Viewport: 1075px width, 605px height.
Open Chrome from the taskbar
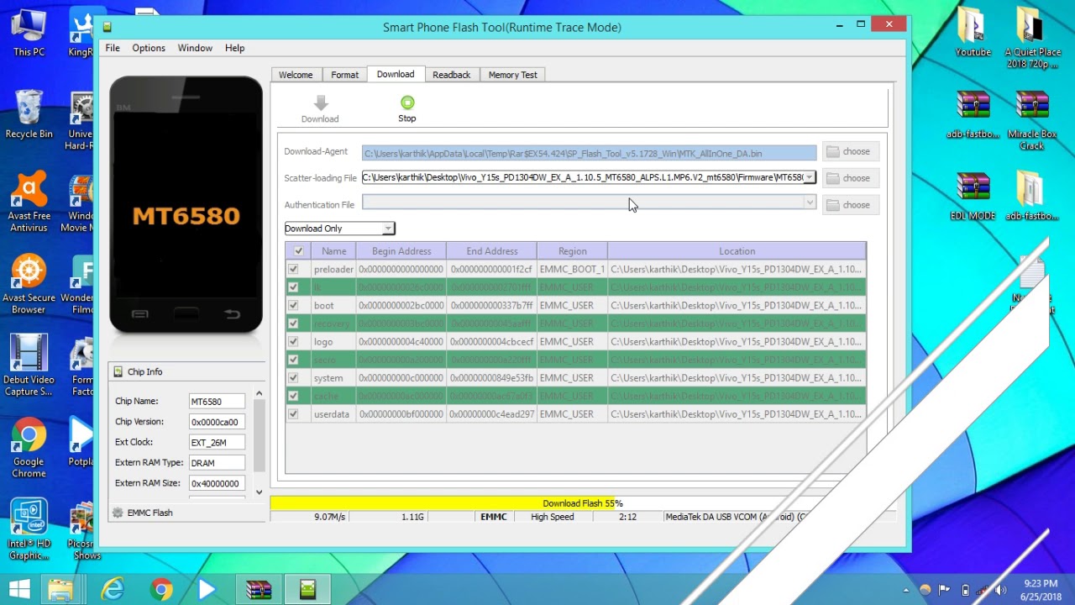pos(161,590)
